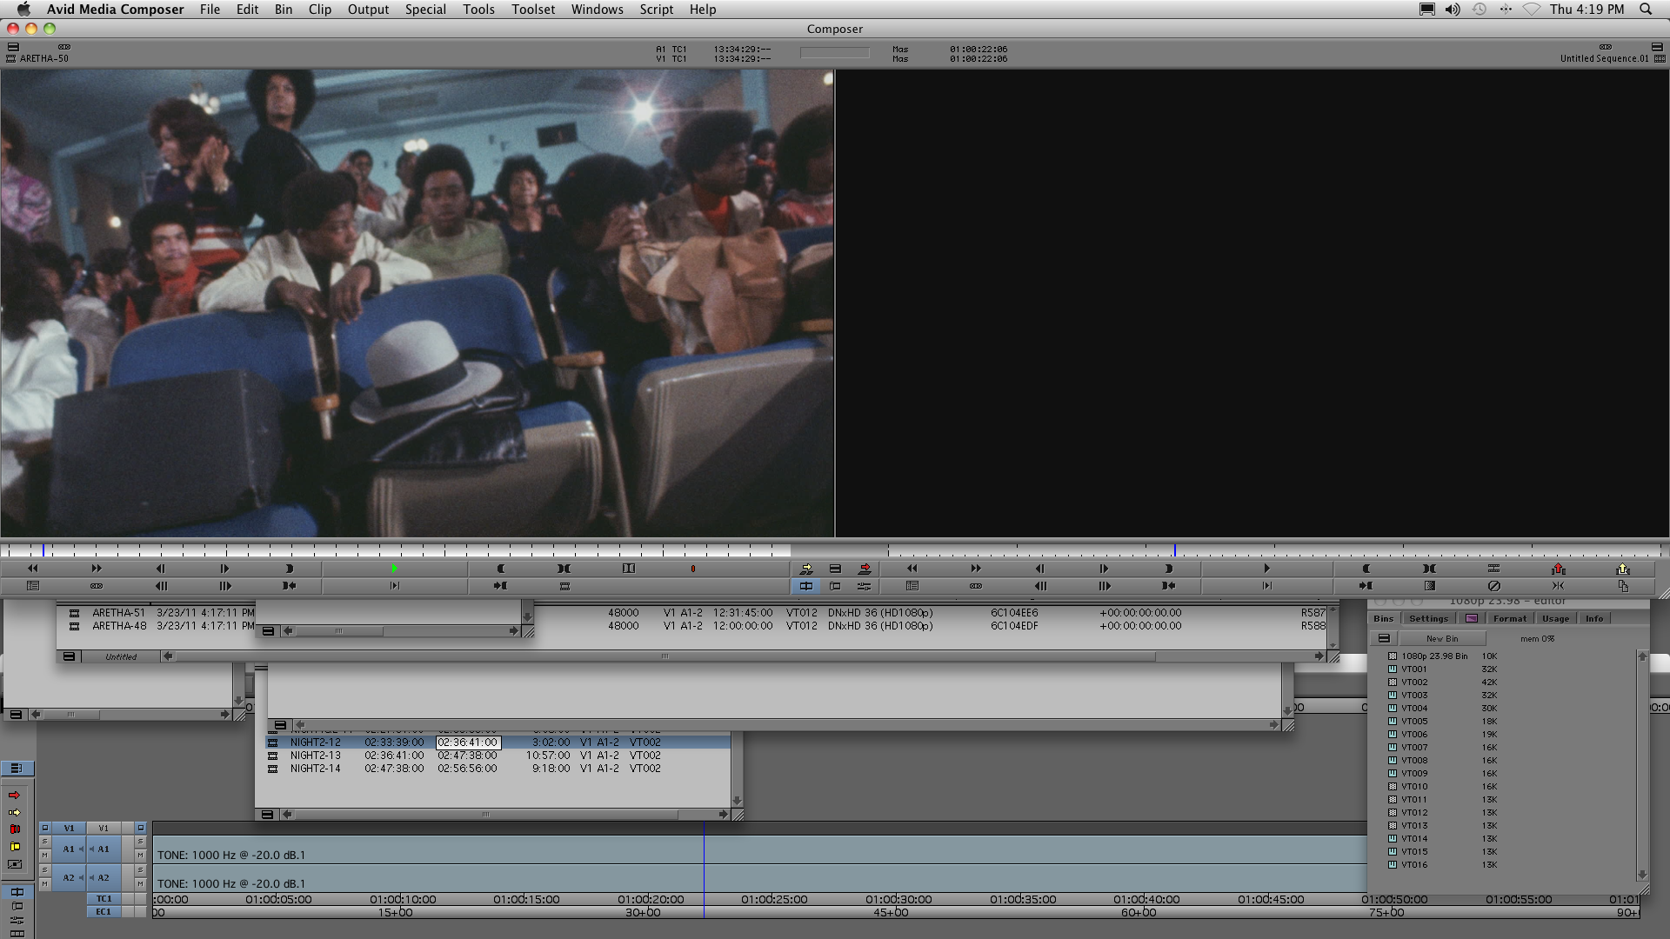Open the VT005 bin in project list
Screen dimensions: 1670x939
click(x=1413, y=721)
